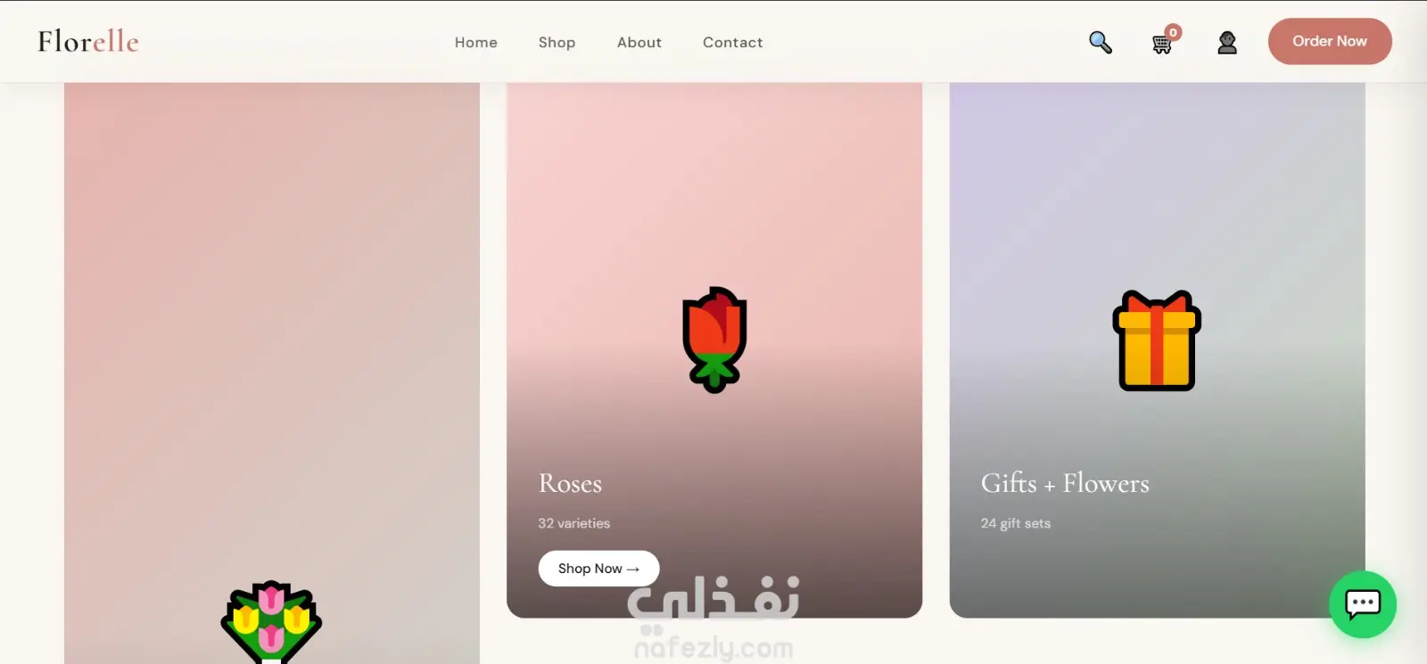Open the green chat bubble widget

[1363, 604]
